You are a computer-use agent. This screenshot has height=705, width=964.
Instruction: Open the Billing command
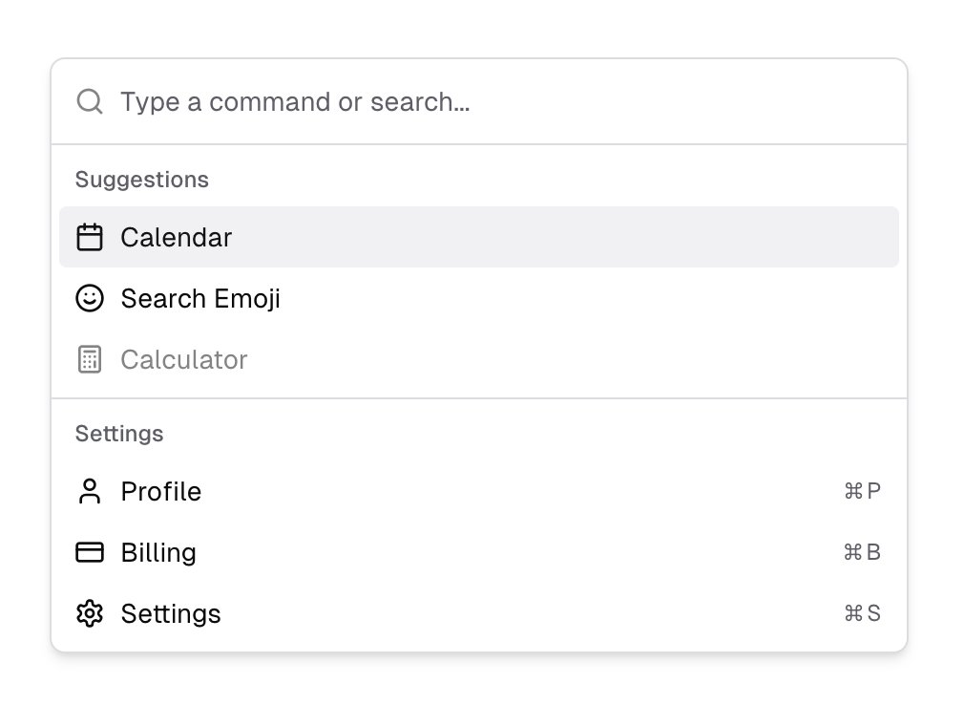(x=158, y=553)
